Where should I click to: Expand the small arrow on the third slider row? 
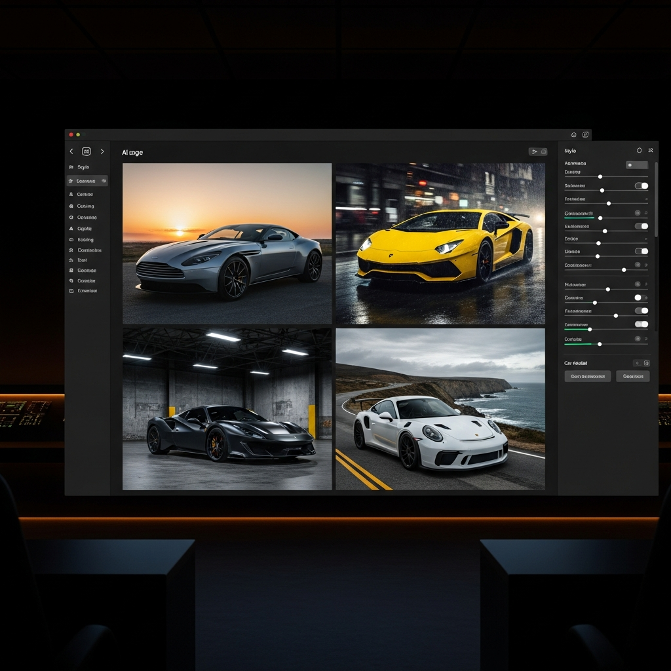(x=646, y=199)
